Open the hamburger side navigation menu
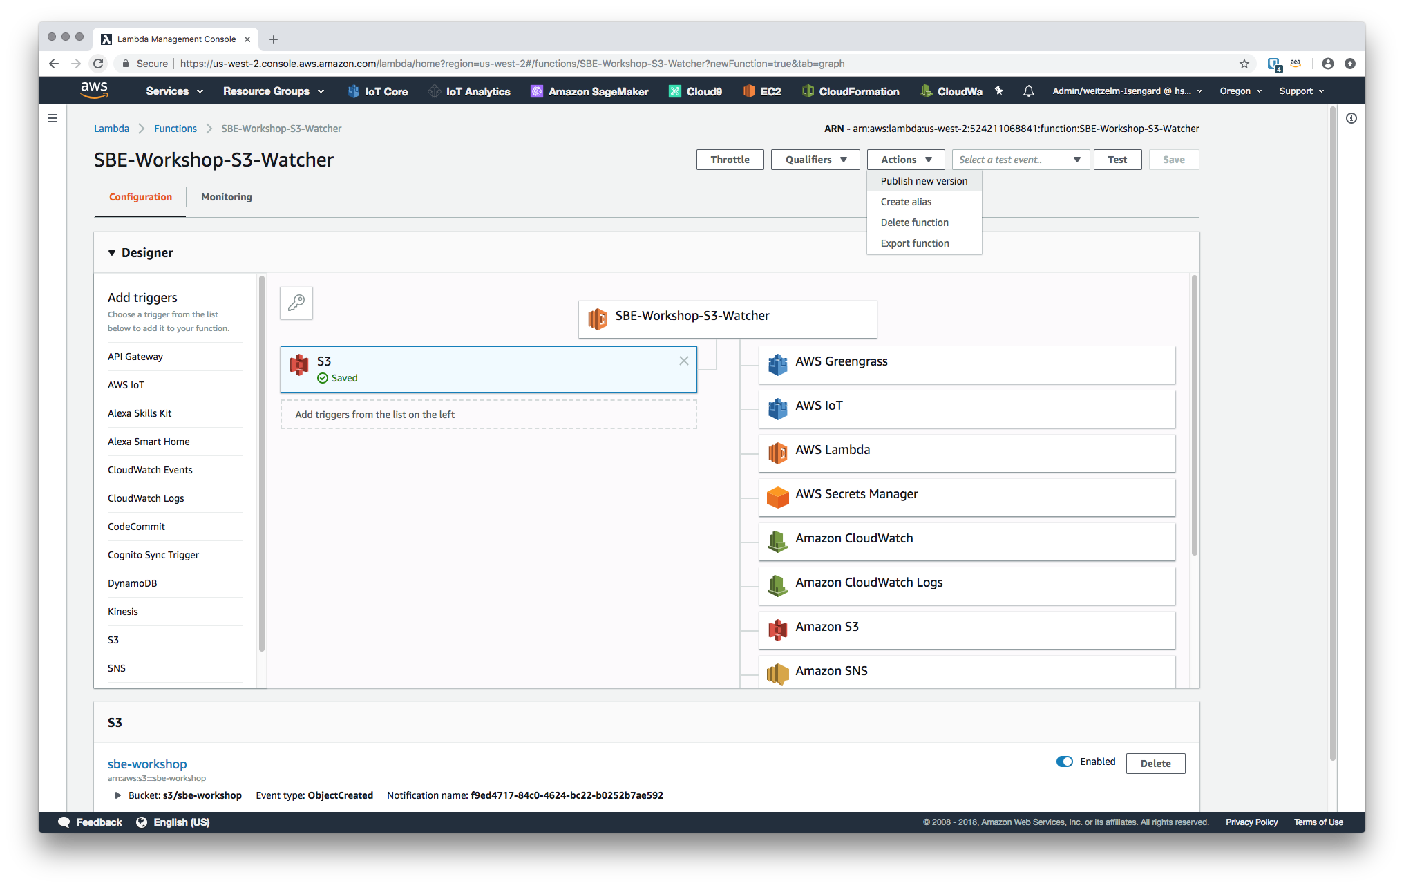Viewport: 1404px width, 888px height. coord(53,118)
